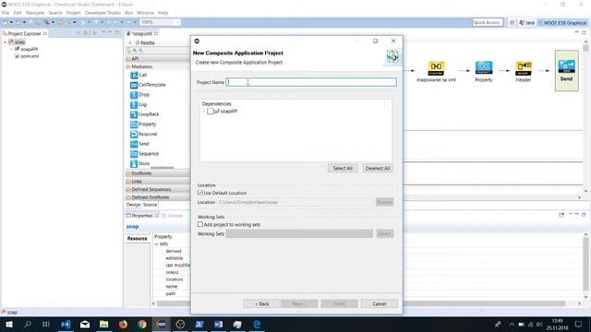The image size is (591, 332).
Task: Select the Call mediator in palette
Action: 139,75
